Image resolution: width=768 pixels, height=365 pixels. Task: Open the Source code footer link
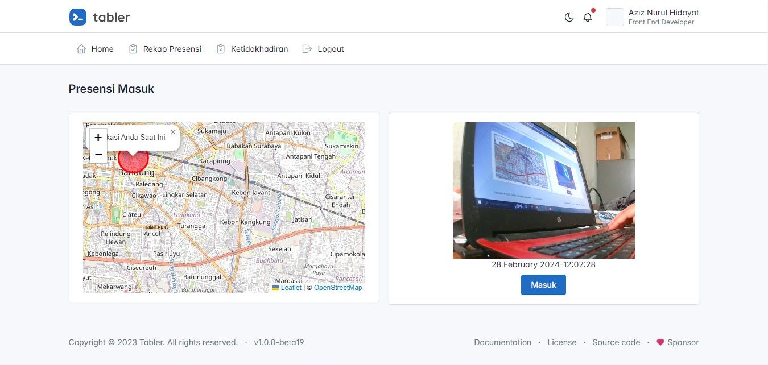(616, 342)
